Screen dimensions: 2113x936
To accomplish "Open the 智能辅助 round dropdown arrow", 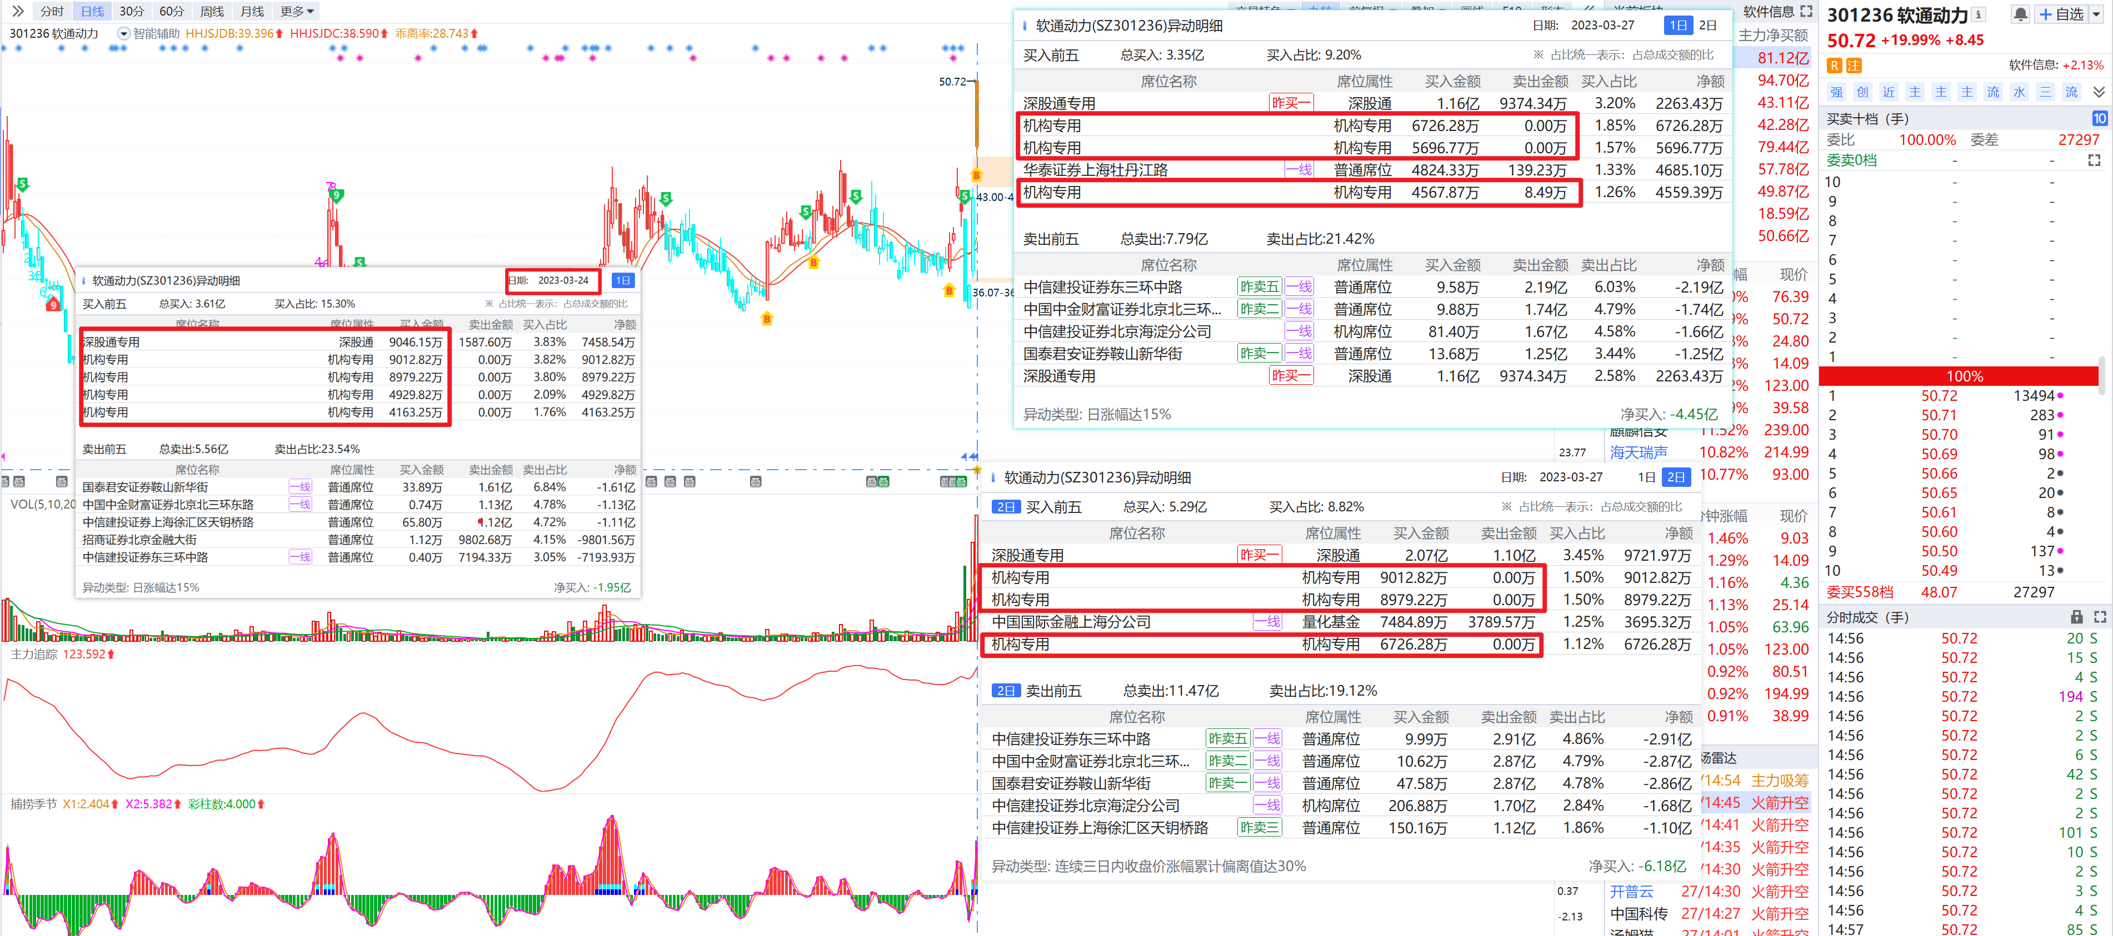I will pyautogui.click(x=124, y=34).
